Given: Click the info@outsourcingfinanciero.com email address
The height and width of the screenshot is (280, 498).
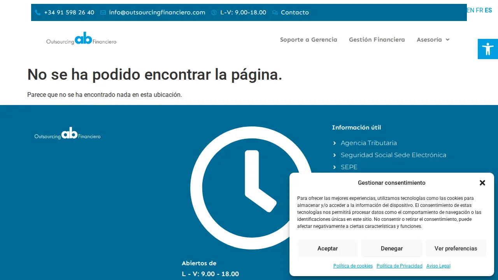Looking at the screenshot, I should click(157, 12).
